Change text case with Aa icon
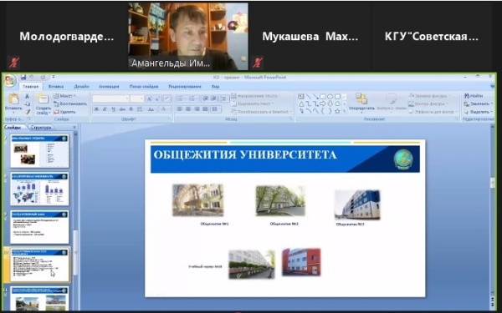Screen dimensions: 502x313 click(x=151, y=109)
